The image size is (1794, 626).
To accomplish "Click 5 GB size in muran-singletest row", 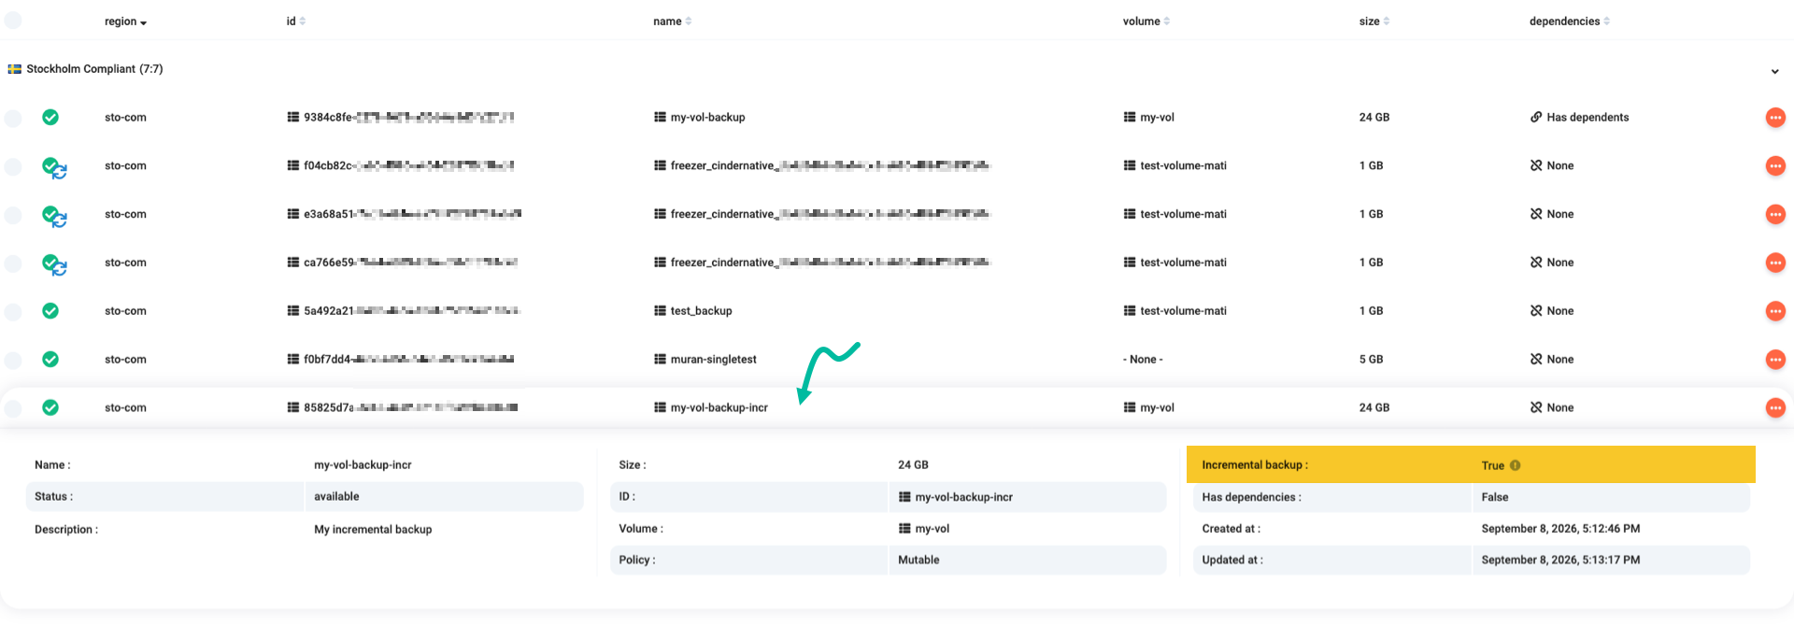I will (1371, 360).
